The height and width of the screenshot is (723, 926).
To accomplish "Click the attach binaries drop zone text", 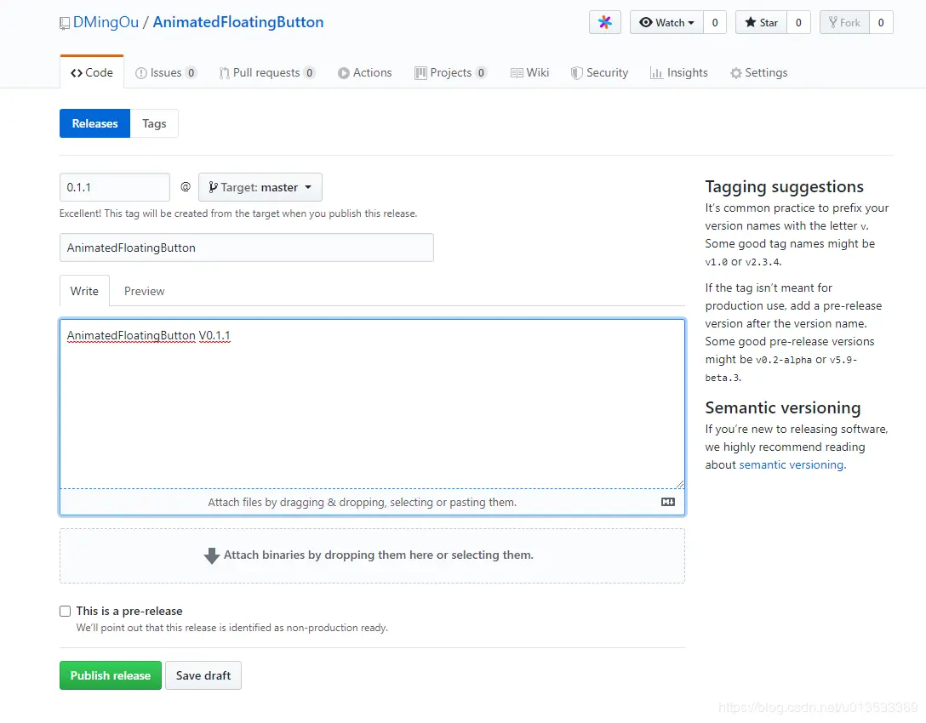I will point(379,555).
